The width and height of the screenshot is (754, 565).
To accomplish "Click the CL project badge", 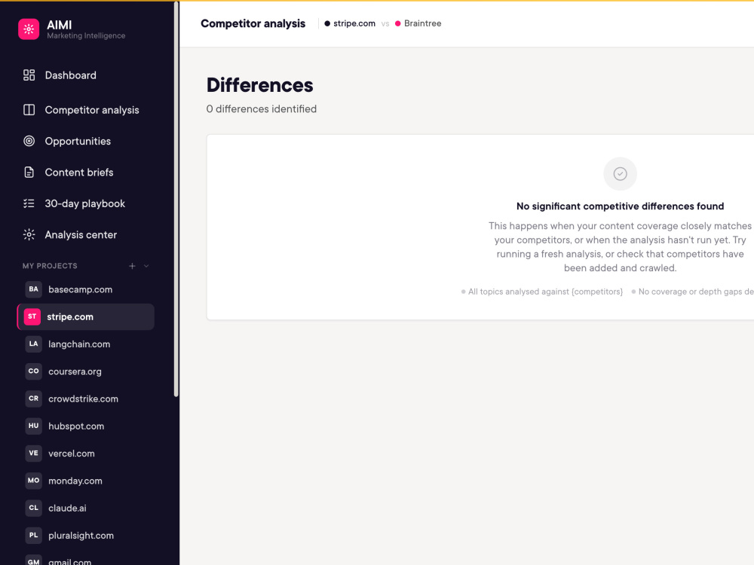I will coord(33,508).
